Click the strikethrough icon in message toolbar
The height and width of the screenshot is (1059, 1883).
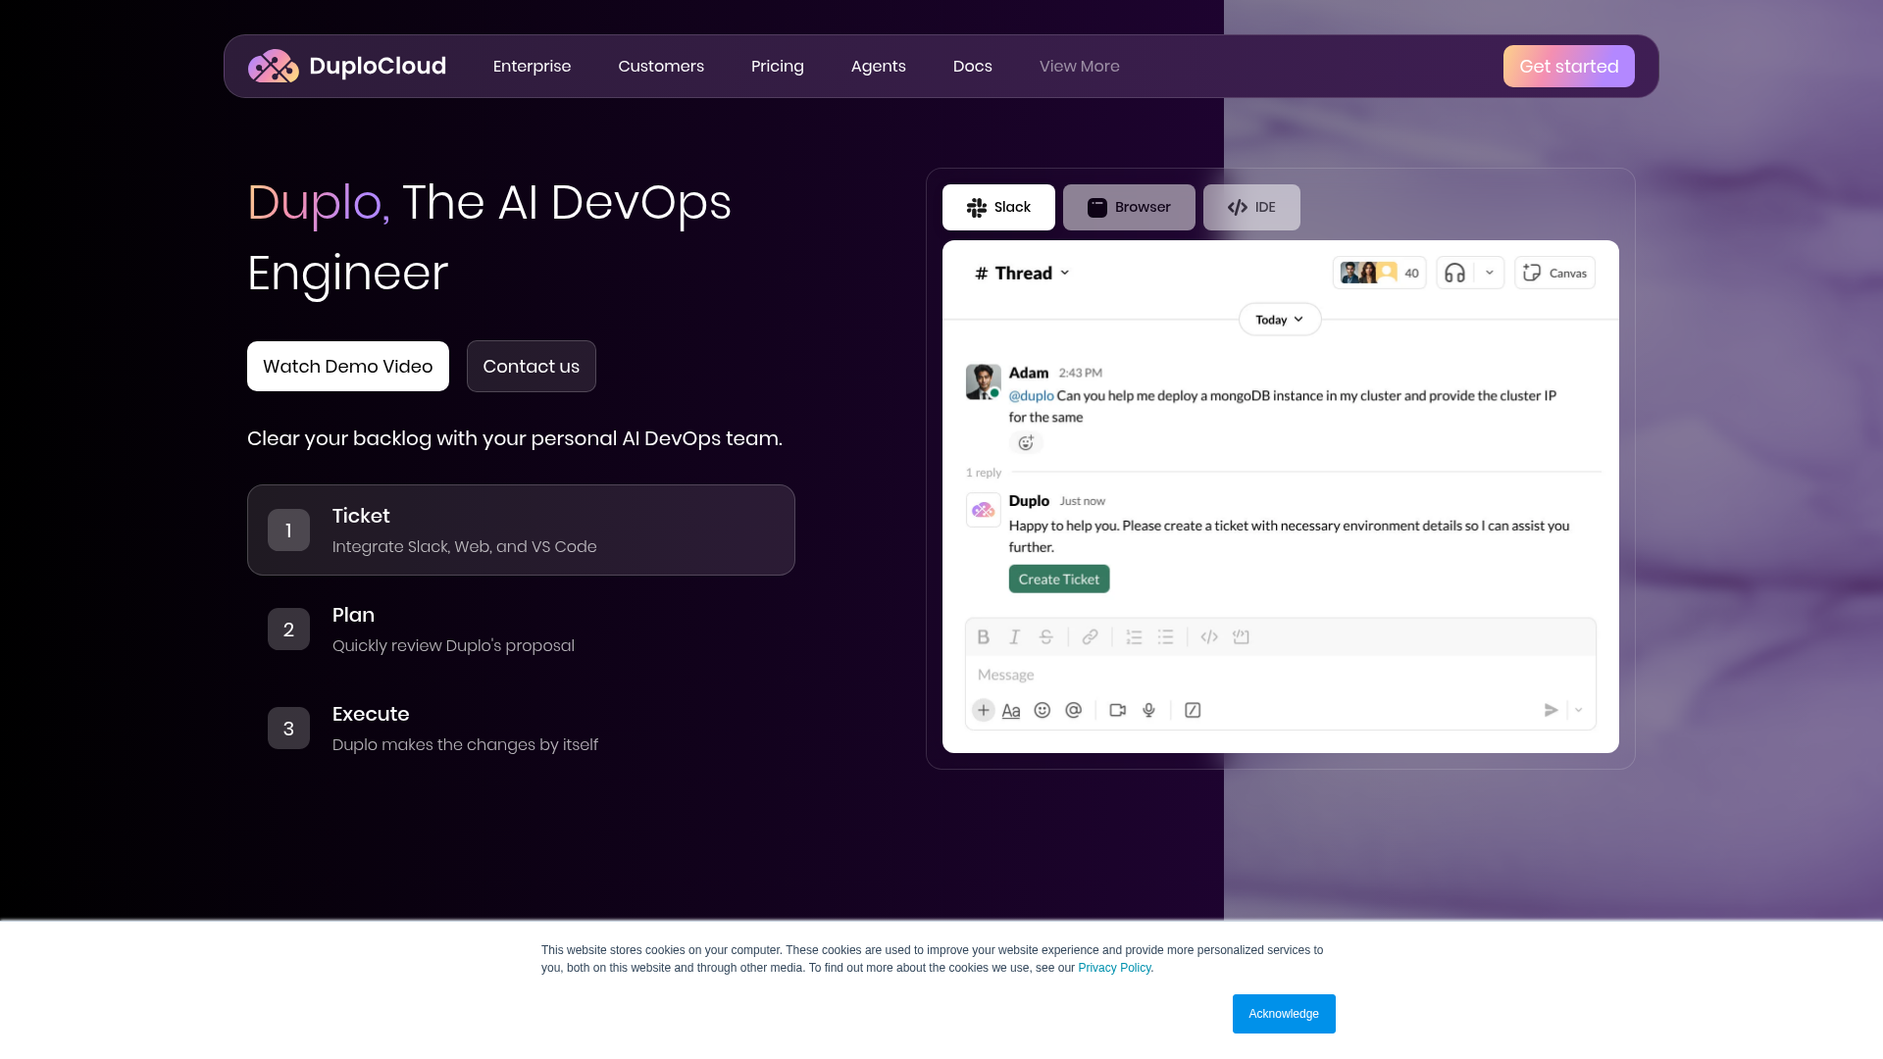click(1046, 636)
